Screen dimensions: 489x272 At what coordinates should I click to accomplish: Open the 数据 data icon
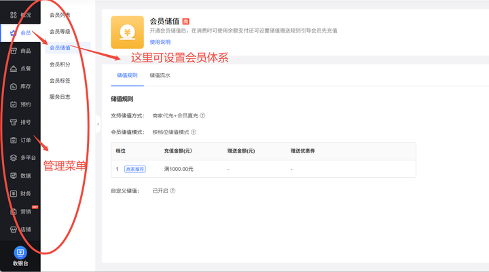click(x=14, y=176)
